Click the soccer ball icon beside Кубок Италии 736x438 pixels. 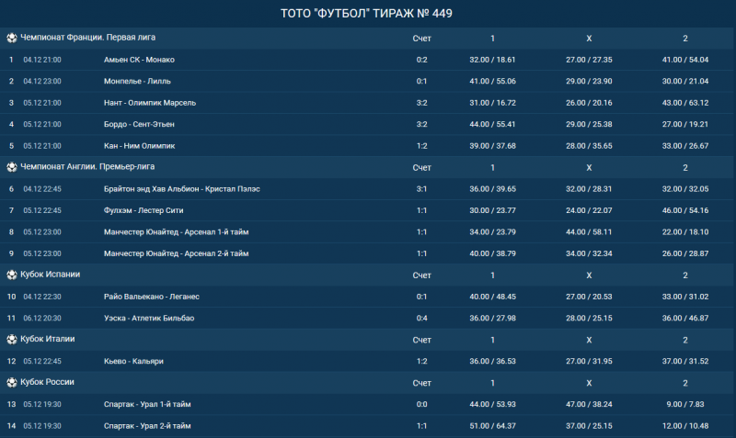(12, 340)
